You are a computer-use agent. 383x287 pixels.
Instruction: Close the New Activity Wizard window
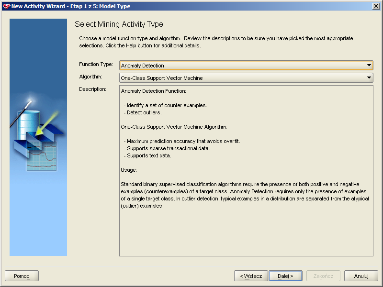[x=376, y=6]
